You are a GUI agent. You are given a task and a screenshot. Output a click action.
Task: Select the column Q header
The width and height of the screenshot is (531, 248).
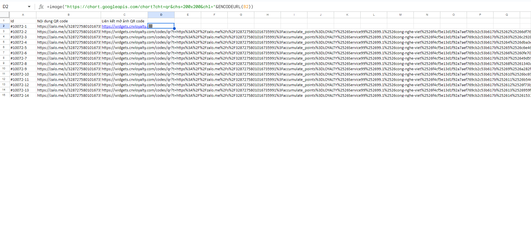click(x=507, y=15)
